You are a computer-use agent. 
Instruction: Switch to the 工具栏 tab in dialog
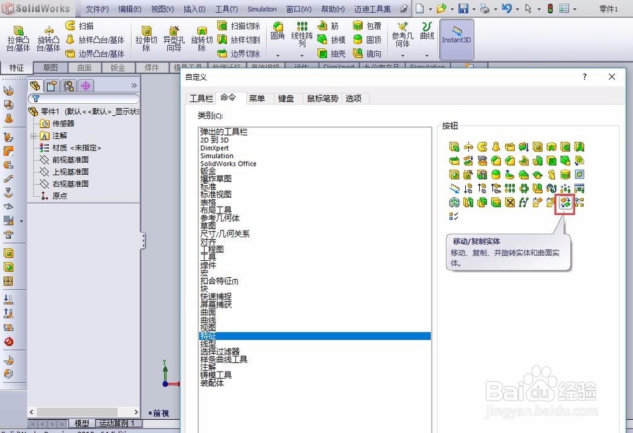(201, 99)
